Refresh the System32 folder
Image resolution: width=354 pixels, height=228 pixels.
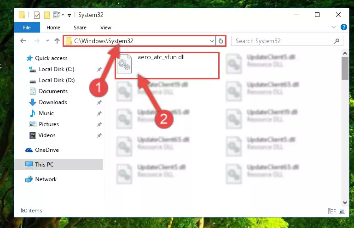tap(221, 41)
